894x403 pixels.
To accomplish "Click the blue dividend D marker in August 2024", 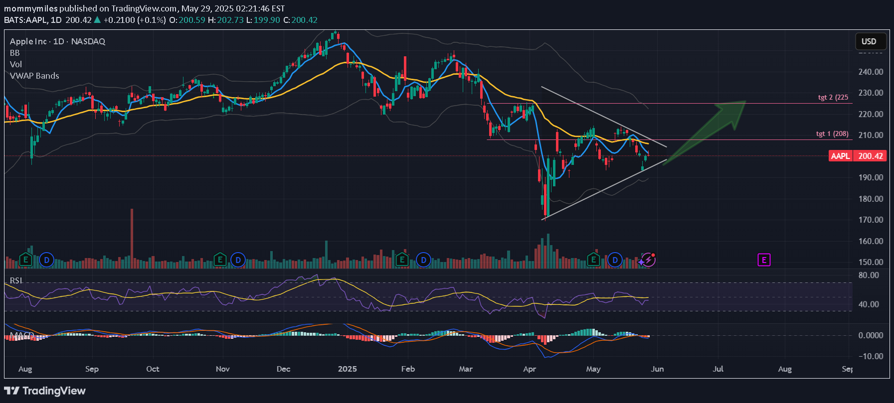I will (x=46, y=260).
